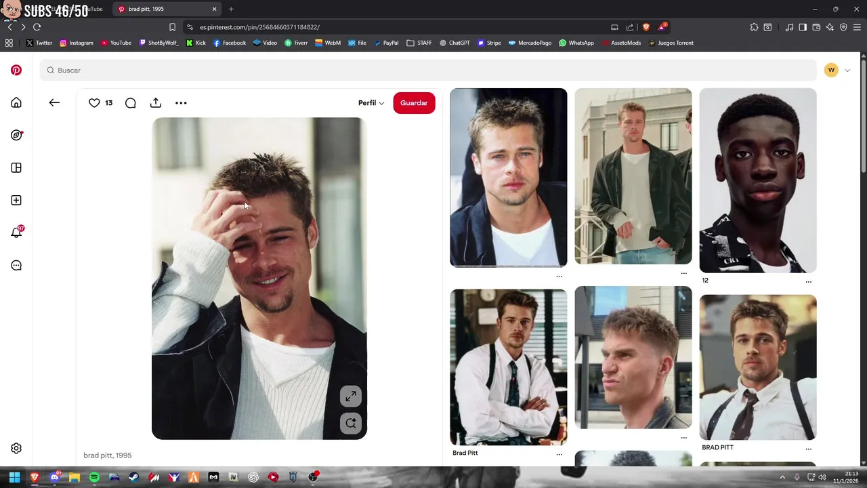Open Brave Rewards triangle icon
The height and width of the screenshot is (488, 867).
click(662, 27)
